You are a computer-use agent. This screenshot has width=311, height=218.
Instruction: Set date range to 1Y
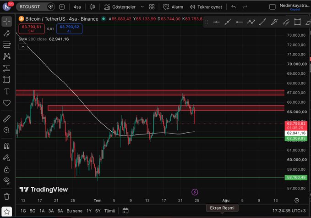point(89,211)
